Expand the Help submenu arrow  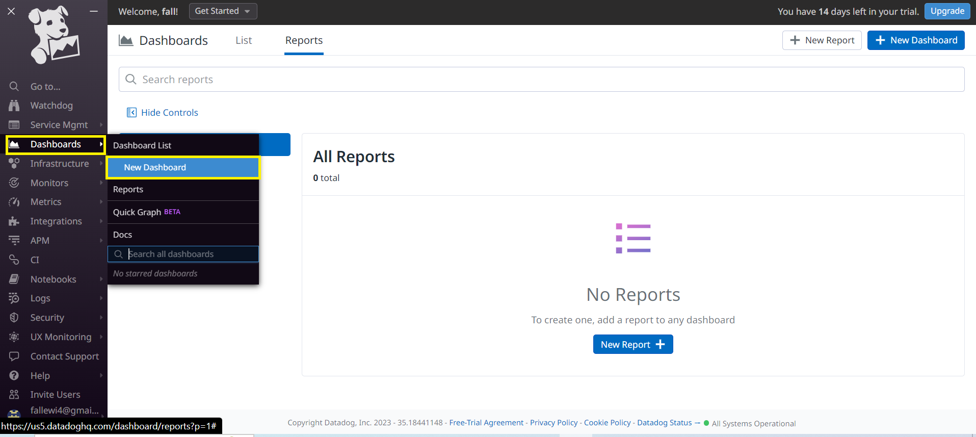click(x=101, y=375)
